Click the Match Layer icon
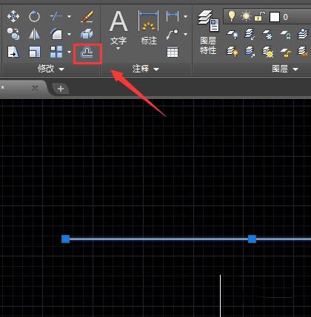The height and width of the screenshot is (317, 311). 303,52
